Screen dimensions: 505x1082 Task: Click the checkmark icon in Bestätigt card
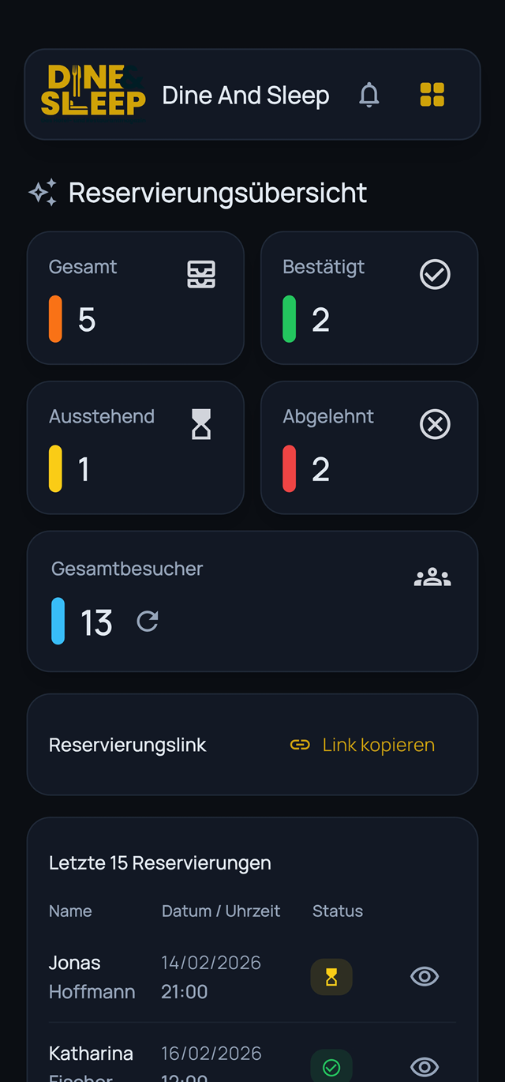pos(435,274)
